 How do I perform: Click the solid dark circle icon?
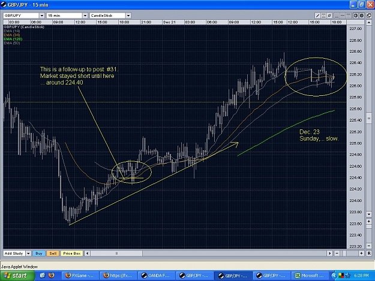pos(362,16)
